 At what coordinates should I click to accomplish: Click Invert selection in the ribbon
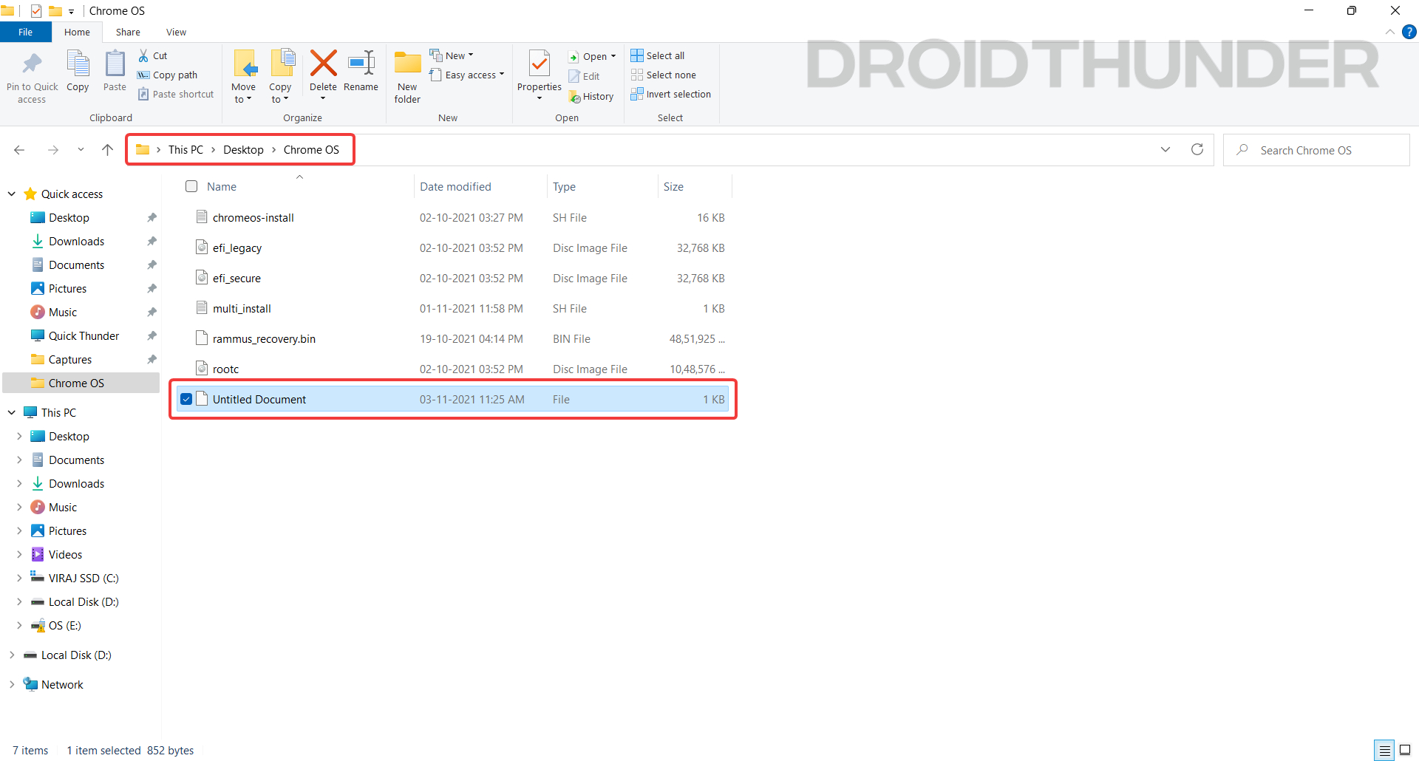(x=671, y=94)
